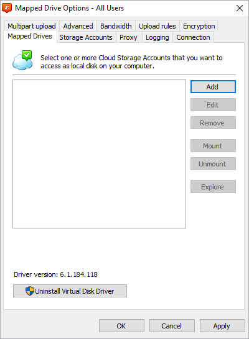249x339 pixels.
Task: Click Uninstall Virtual Disk Driver
Action: pyautogui.click(x=70, y=291)
